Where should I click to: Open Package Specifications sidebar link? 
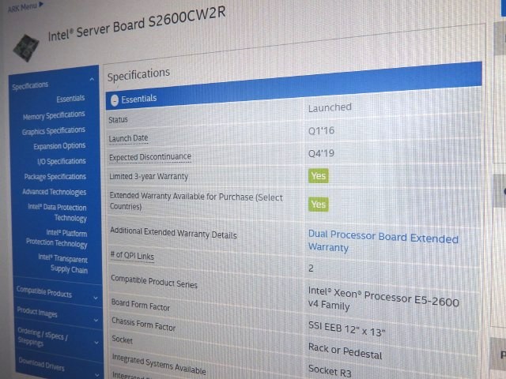click(x=55, y=177)
